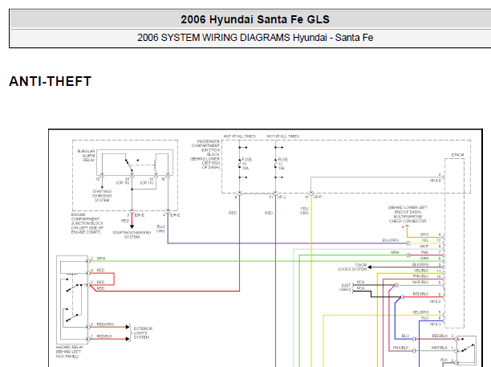Click the "ENGINE COMPARTMENT JUNCTION BLOCK" label
491x367 pixels.
point(87,219)
